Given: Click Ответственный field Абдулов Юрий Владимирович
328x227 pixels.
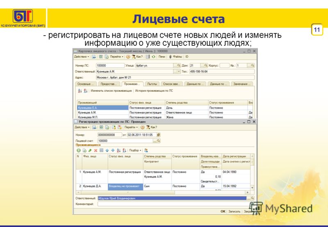Looking at the screenshot, I should pyautogui.click(x=172, y=198).
